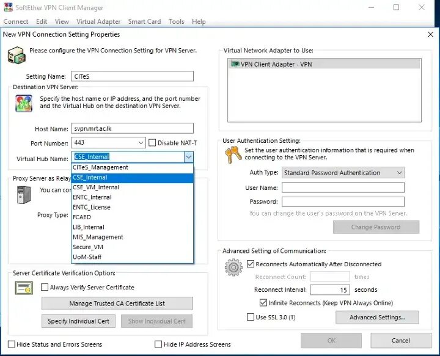This screenshot has height=356, width=440.
Task: Open the Virtual Adapter menu
Action: click(x=98, y=21)
